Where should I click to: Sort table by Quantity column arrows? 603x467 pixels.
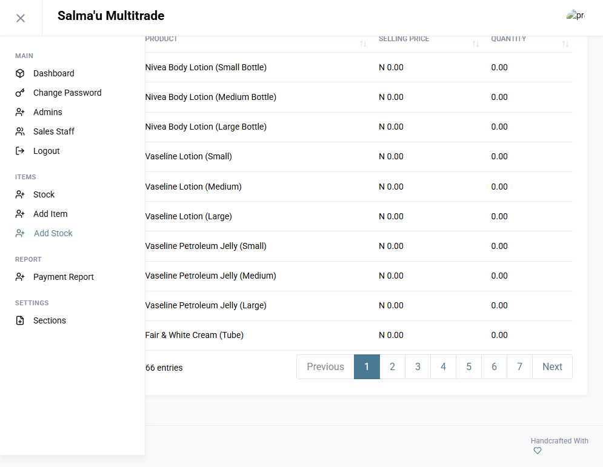pyautogui.click(x=565, y=44)
